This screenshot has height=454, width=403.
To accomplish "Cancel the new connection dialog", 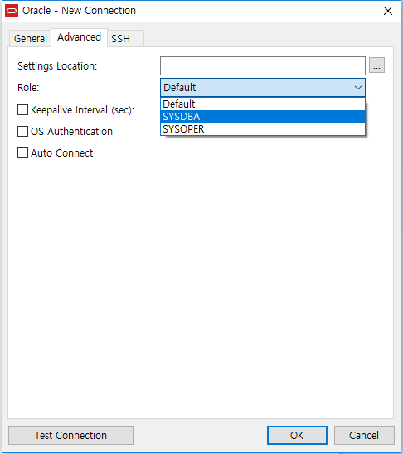I will 364,435.
